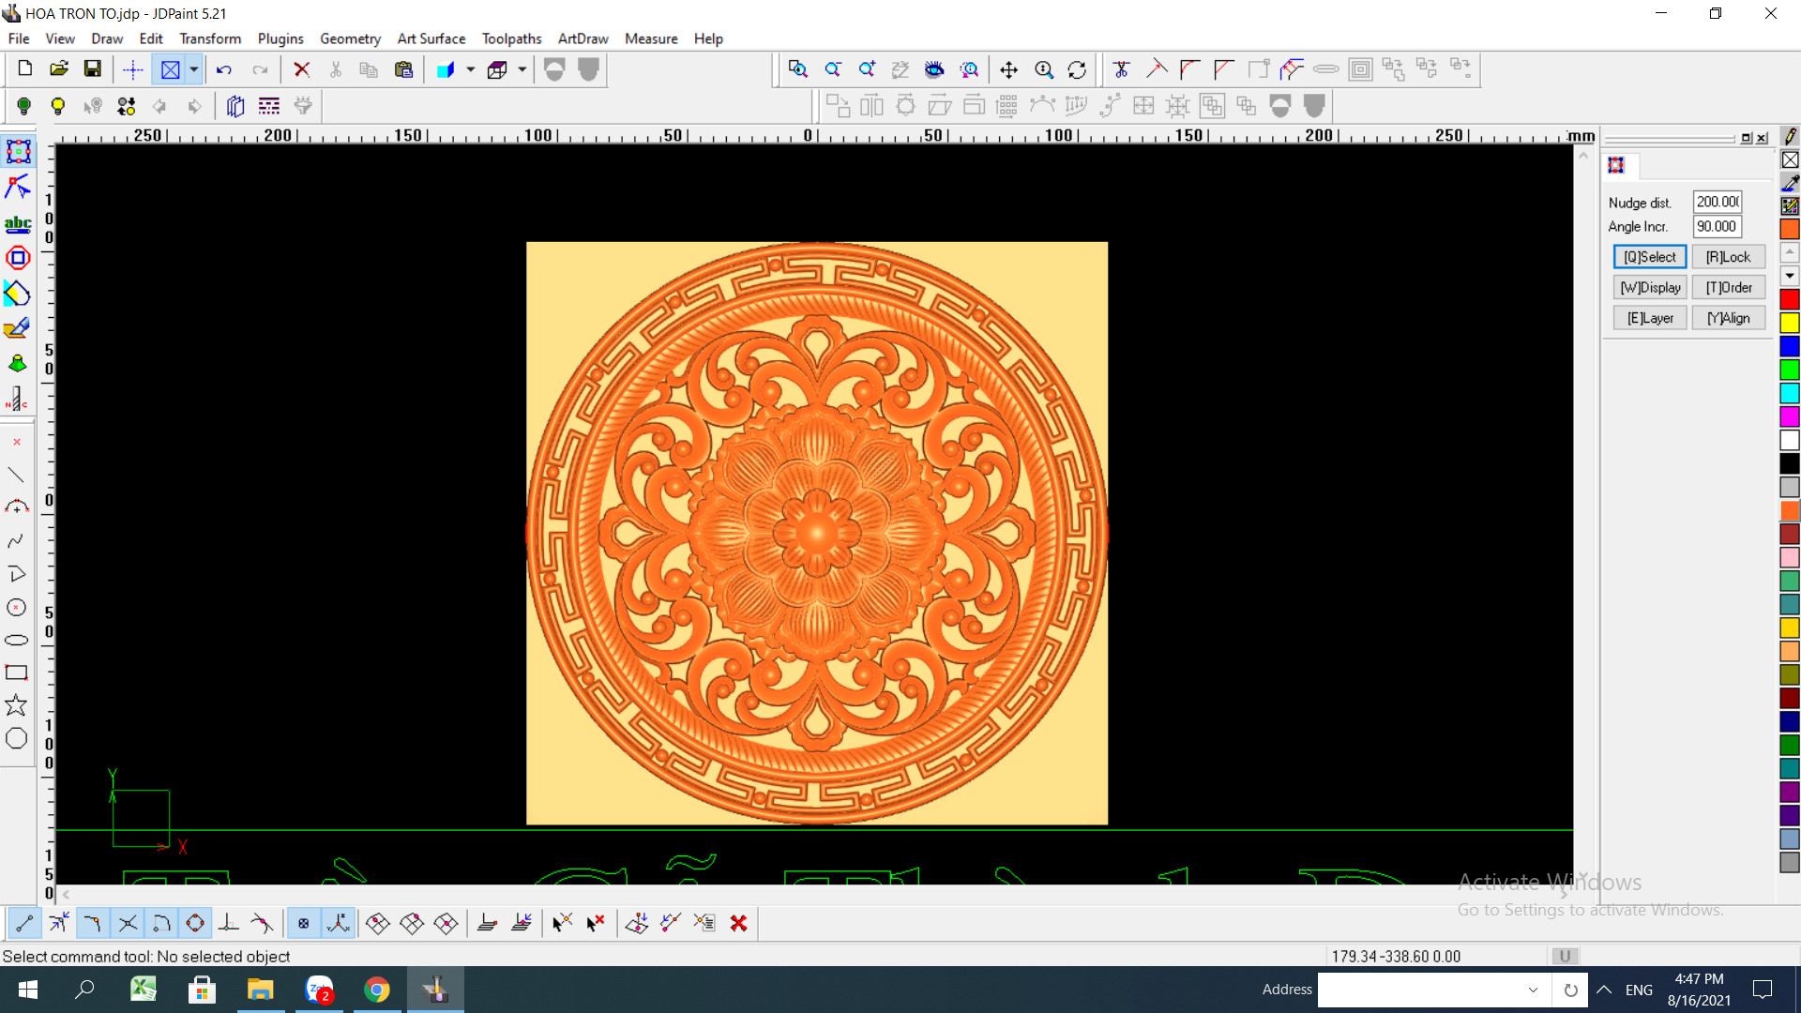Click the Nudge dist. input field
Image resolution: width=1801 pixels, height=1013 pixels.
[1717, 202]
